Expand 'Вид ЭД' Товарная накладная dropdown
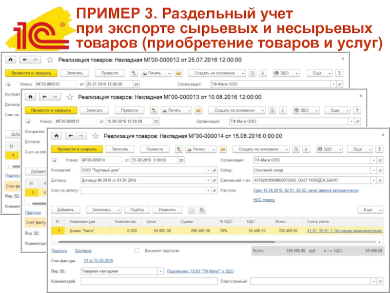 pos(160,271)
